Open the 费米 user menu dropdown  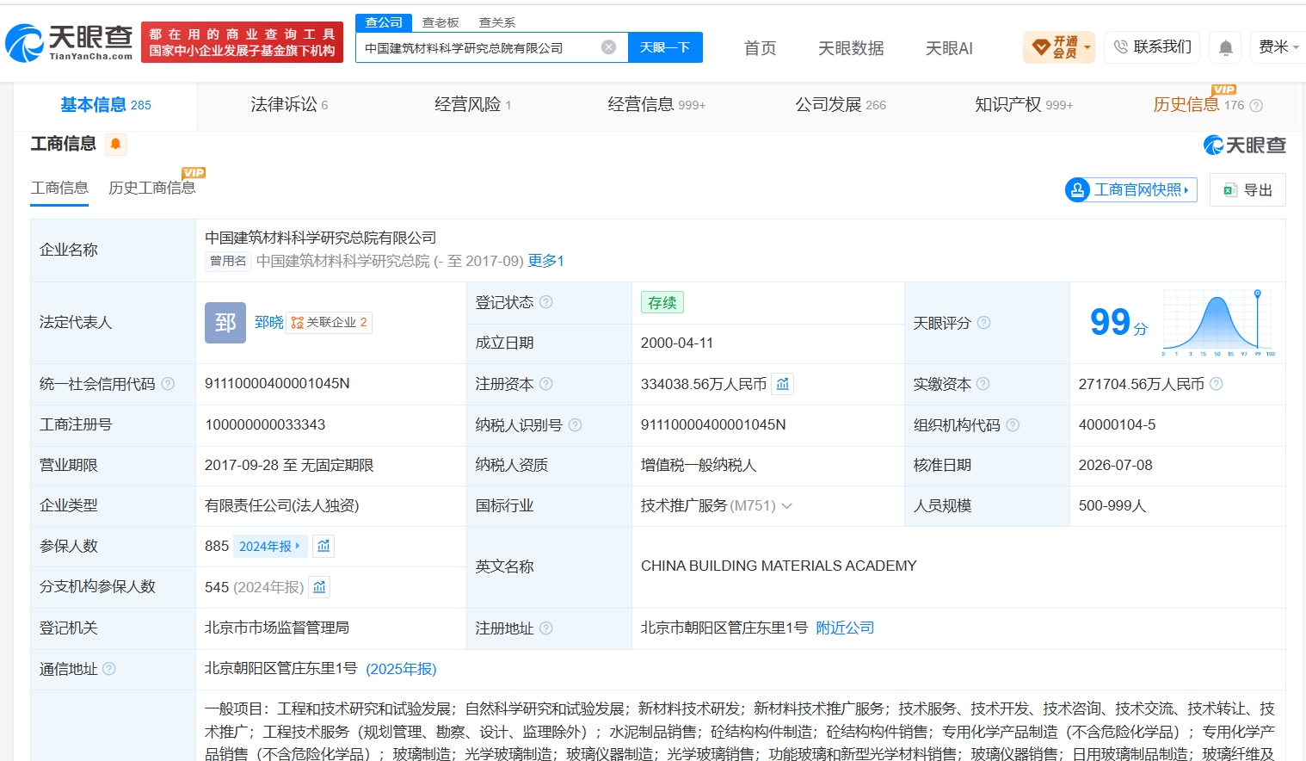[x=1278, y=47]
